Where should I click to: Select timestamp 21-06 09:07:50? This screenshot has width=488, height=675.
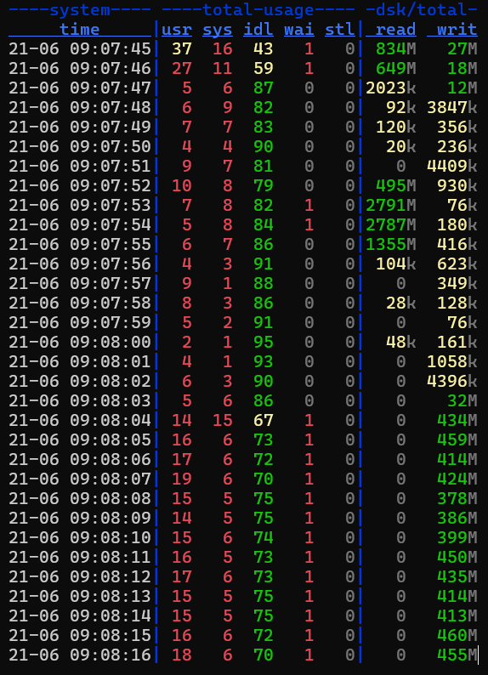click(x=80, y=146)
